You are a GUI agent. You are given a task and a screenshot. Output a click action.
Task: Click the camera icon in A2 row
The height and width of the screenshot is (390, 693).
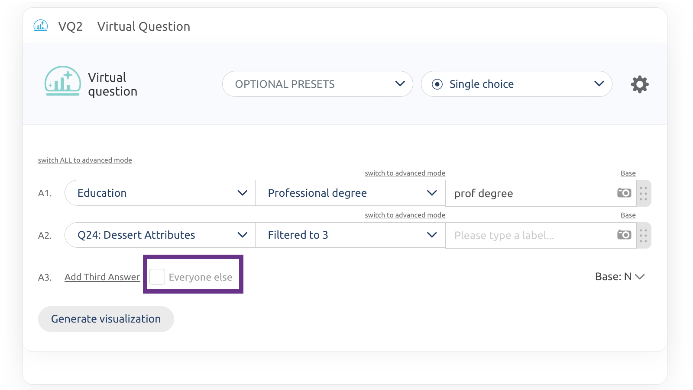[624, 235]
